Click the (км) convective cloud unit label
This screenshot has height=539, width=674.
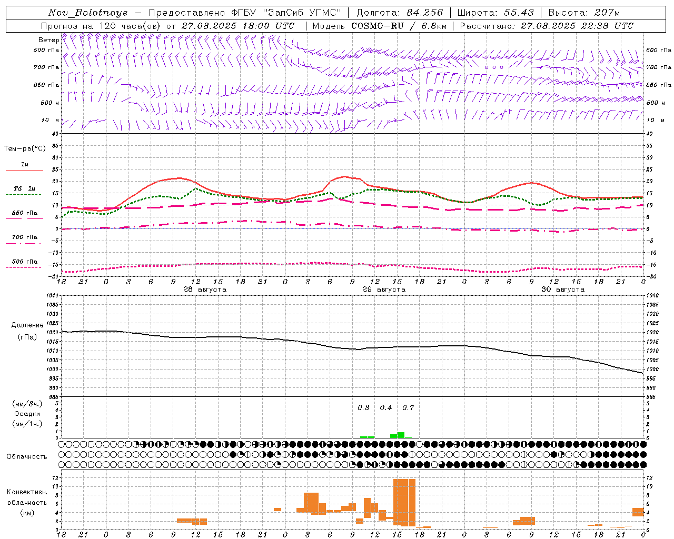[x=27, y=513]
